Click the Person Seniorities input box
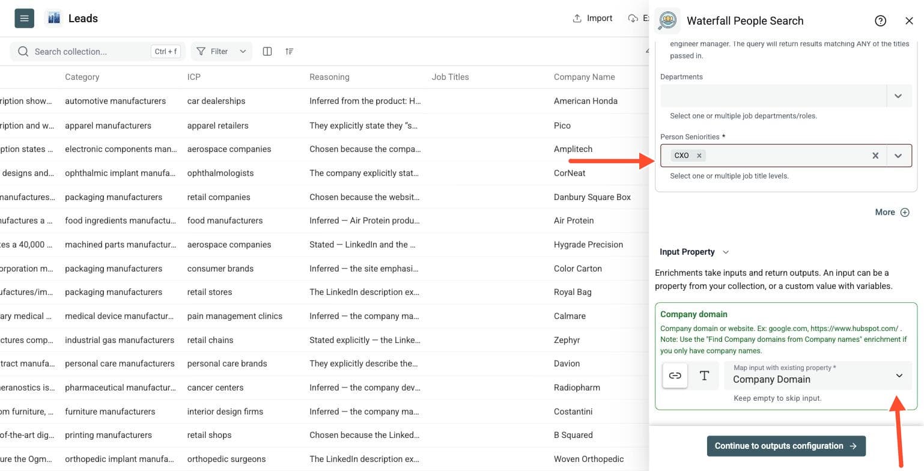This screenshot has height=471, width=924. click(x=786, y=156)
